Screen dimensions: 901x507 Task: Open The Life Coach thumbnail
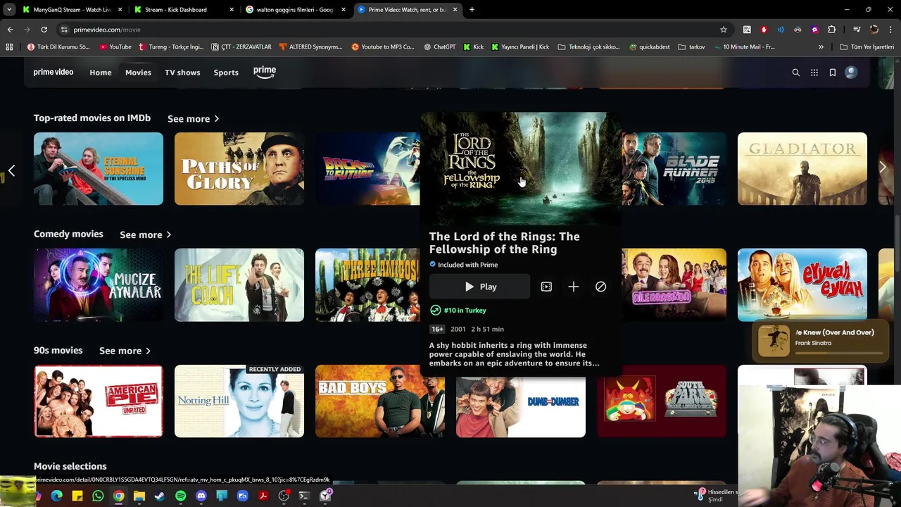239,285
